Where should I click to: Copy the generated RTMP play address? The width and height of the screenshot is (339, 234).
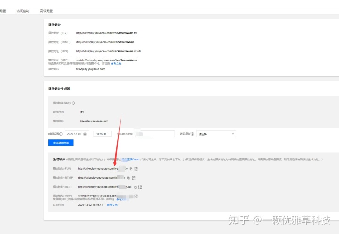pos(129,178)
